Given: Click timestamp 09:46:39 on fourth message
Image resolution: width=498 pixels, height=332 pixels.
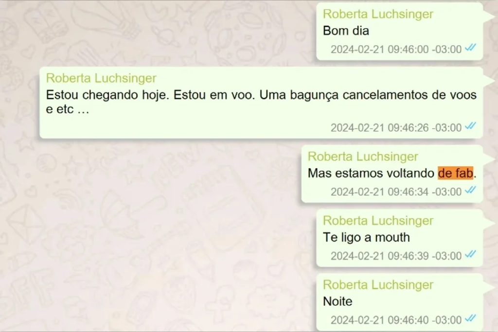Looking at the screenshot, I should 396,256.
